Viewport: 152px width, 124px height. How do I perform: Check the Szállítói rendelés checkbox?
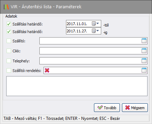point(9,71)
